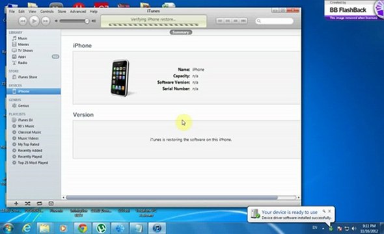Switch to the third view mode button
The height and width of the screenshot is (234, 384).
pos(236,21)
